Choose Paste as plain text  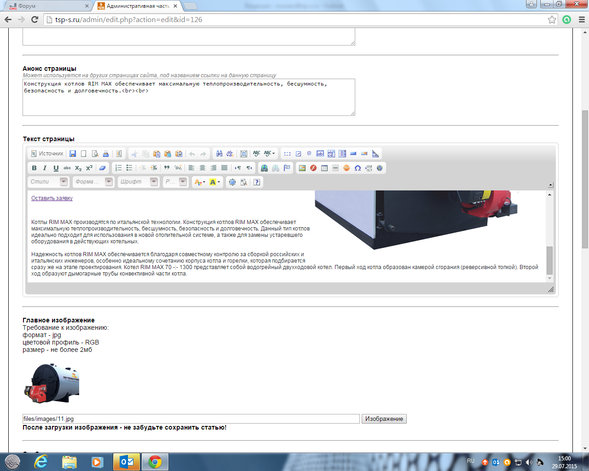(167, 154)
